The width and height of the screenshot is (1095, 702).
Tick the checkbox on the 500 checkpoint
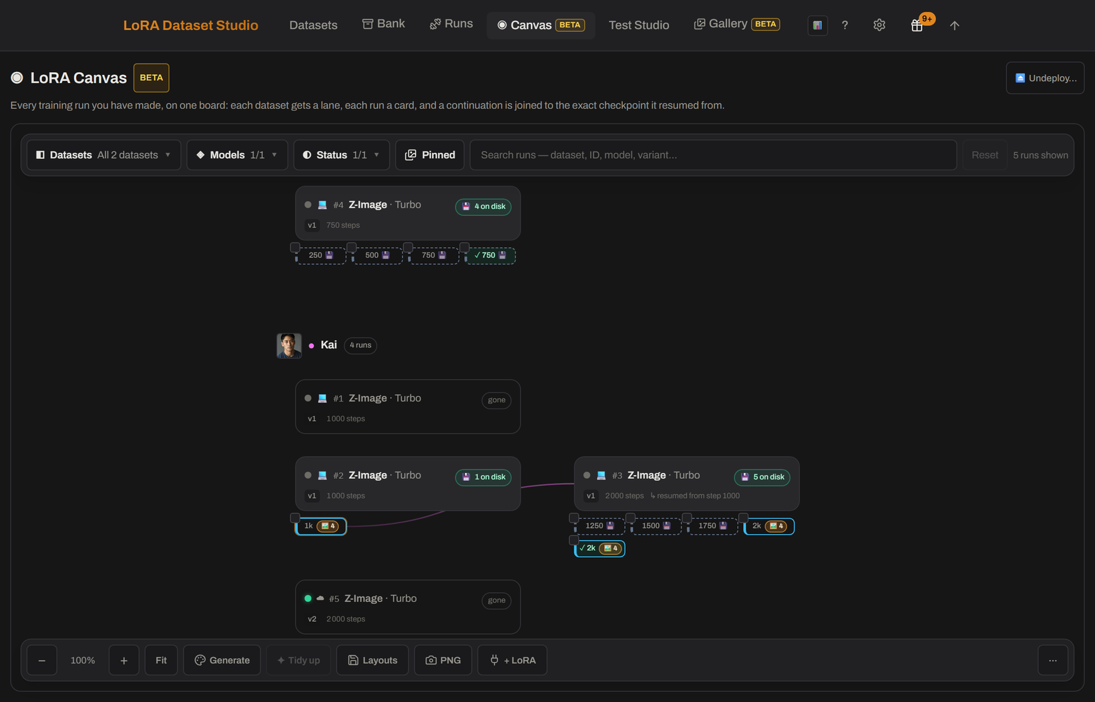[352, 247]
